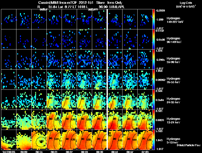
Task: Click the colorbar maximum value '3.181'
Action: coord(159,111)
